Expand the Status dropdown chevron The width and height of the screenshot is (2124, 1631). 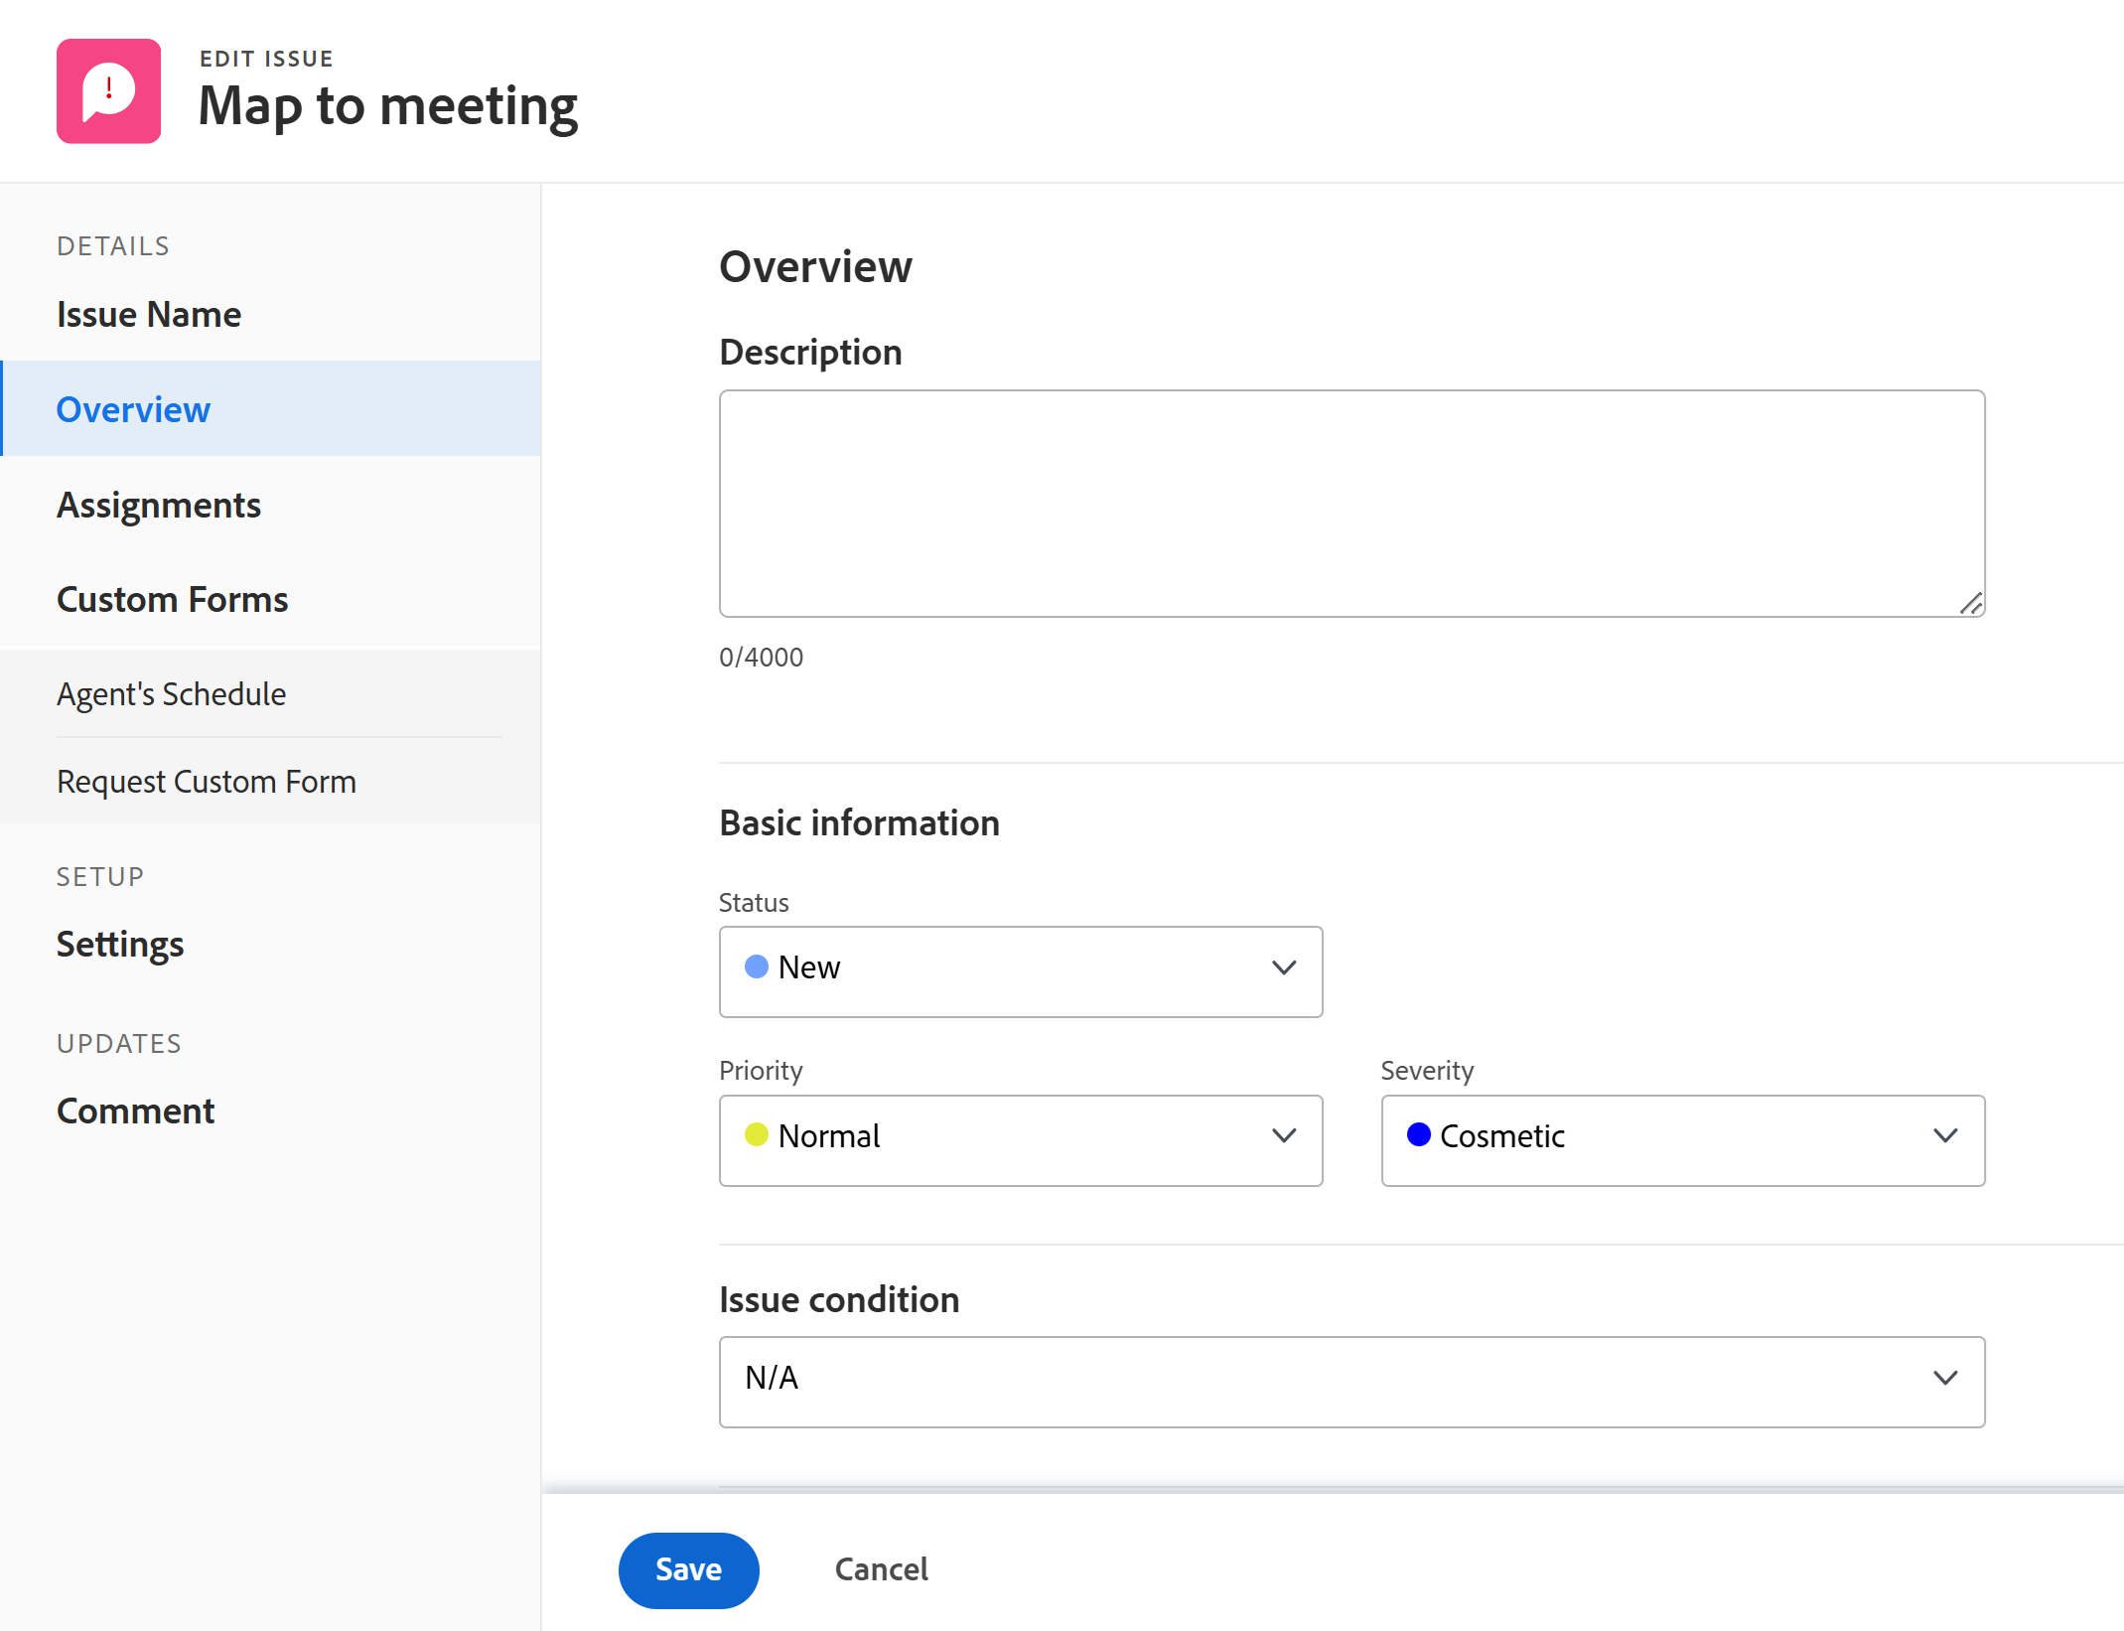pyautogui.click(x=1283, y=968)
